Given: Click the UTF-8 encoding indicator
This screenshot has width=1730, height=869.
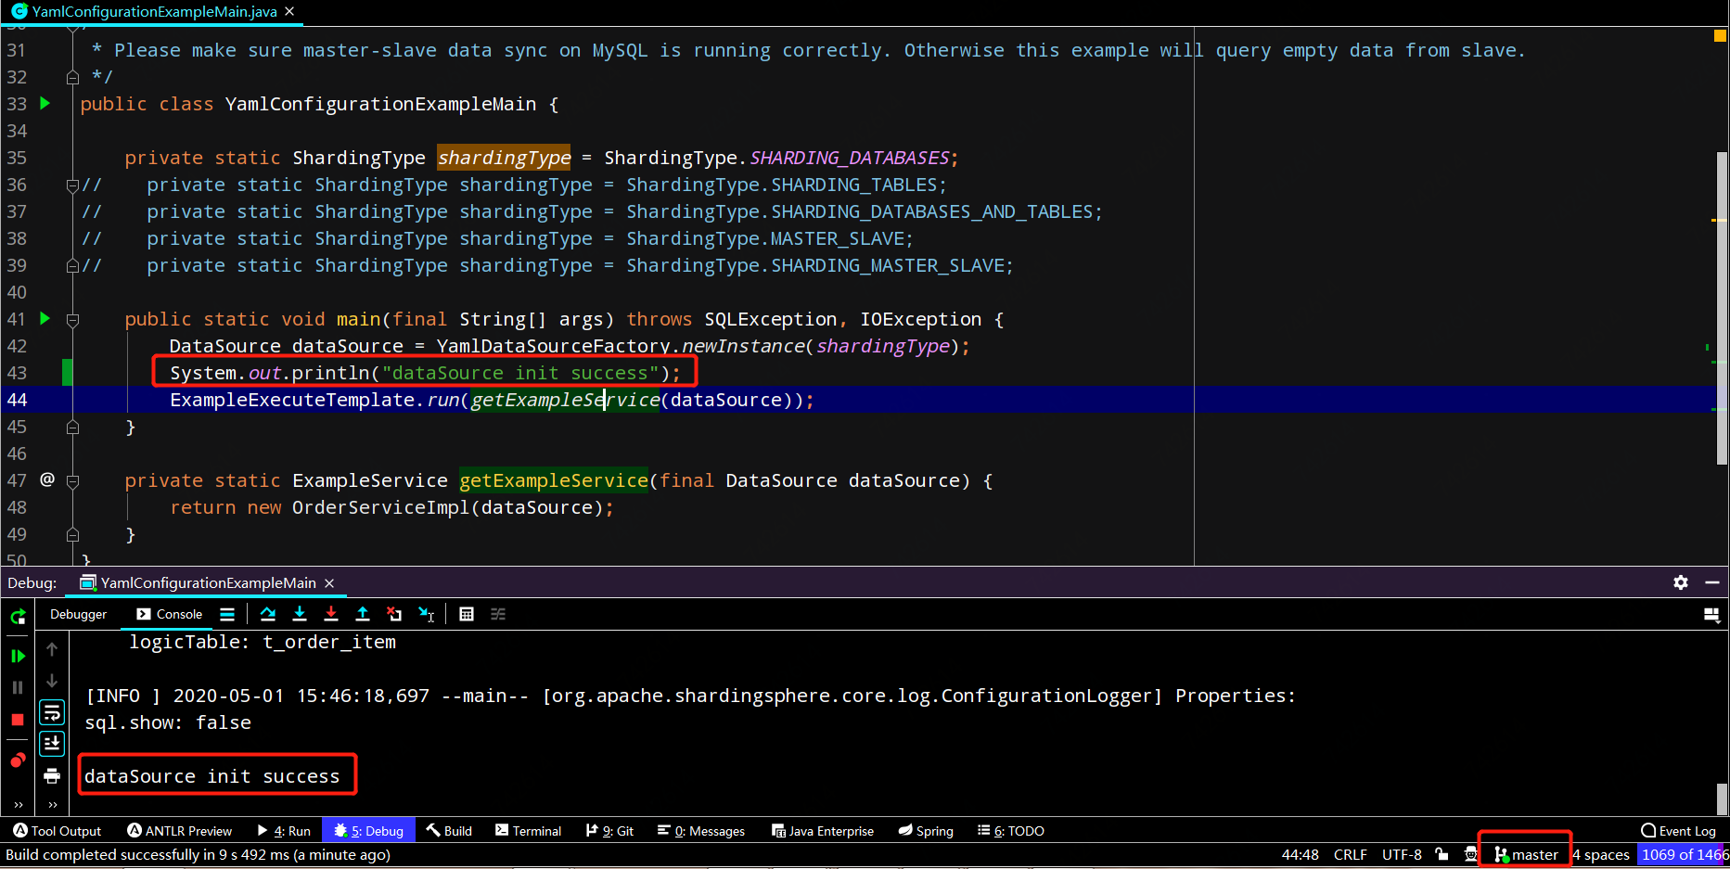Looking at the screenshot, I should pos(1402,854).
